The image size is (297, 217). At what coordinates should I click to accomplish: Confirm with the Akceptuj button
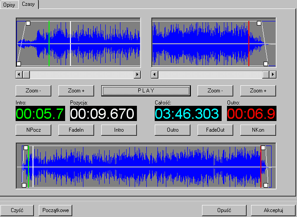coord(273,210)
